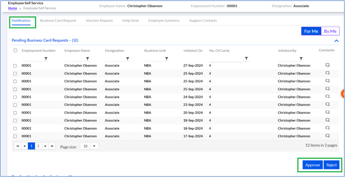Filter the Designation column
The image size is (345, 177).
click(127, 59)
